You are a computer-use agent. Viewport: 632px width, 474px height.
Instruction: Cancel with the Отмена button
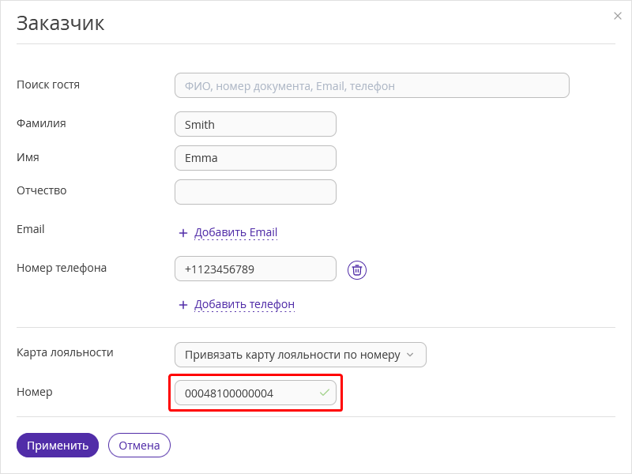click(139, 445)
